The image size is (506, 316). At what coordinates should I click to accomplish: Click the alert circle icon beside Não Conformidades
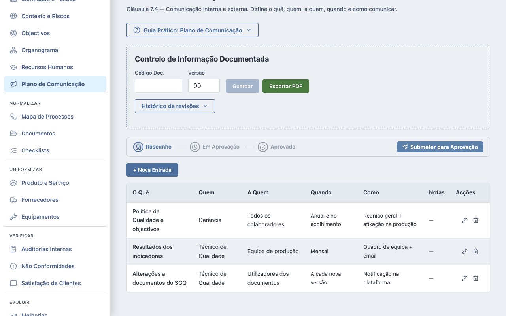click(13, 266)
